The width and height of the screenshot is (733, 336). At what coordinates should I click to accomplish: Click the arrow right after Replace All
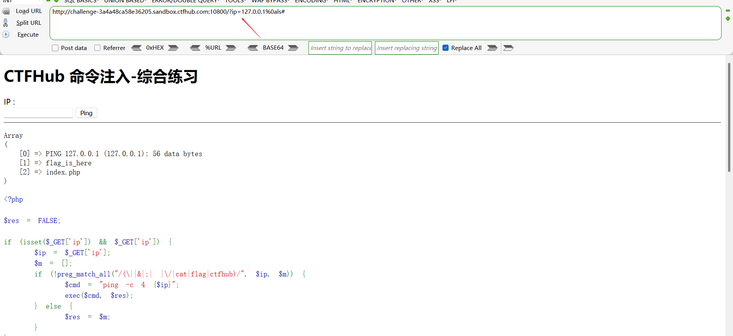[492, 48]
